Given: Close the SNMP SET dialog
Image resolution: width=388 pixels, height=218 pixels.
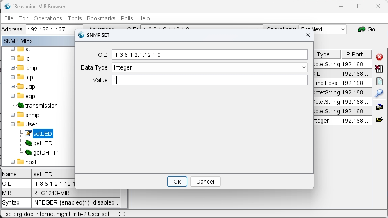Looking at the screenshot, I should coord(308,35).
